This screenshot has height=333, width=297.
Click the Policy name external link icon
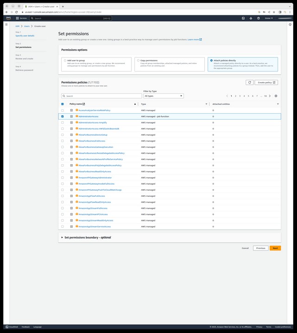84,104
